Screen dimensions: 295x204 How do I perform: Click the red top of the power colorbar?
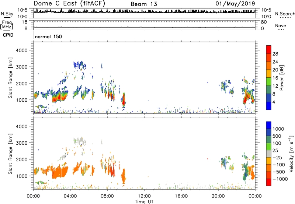269,49
